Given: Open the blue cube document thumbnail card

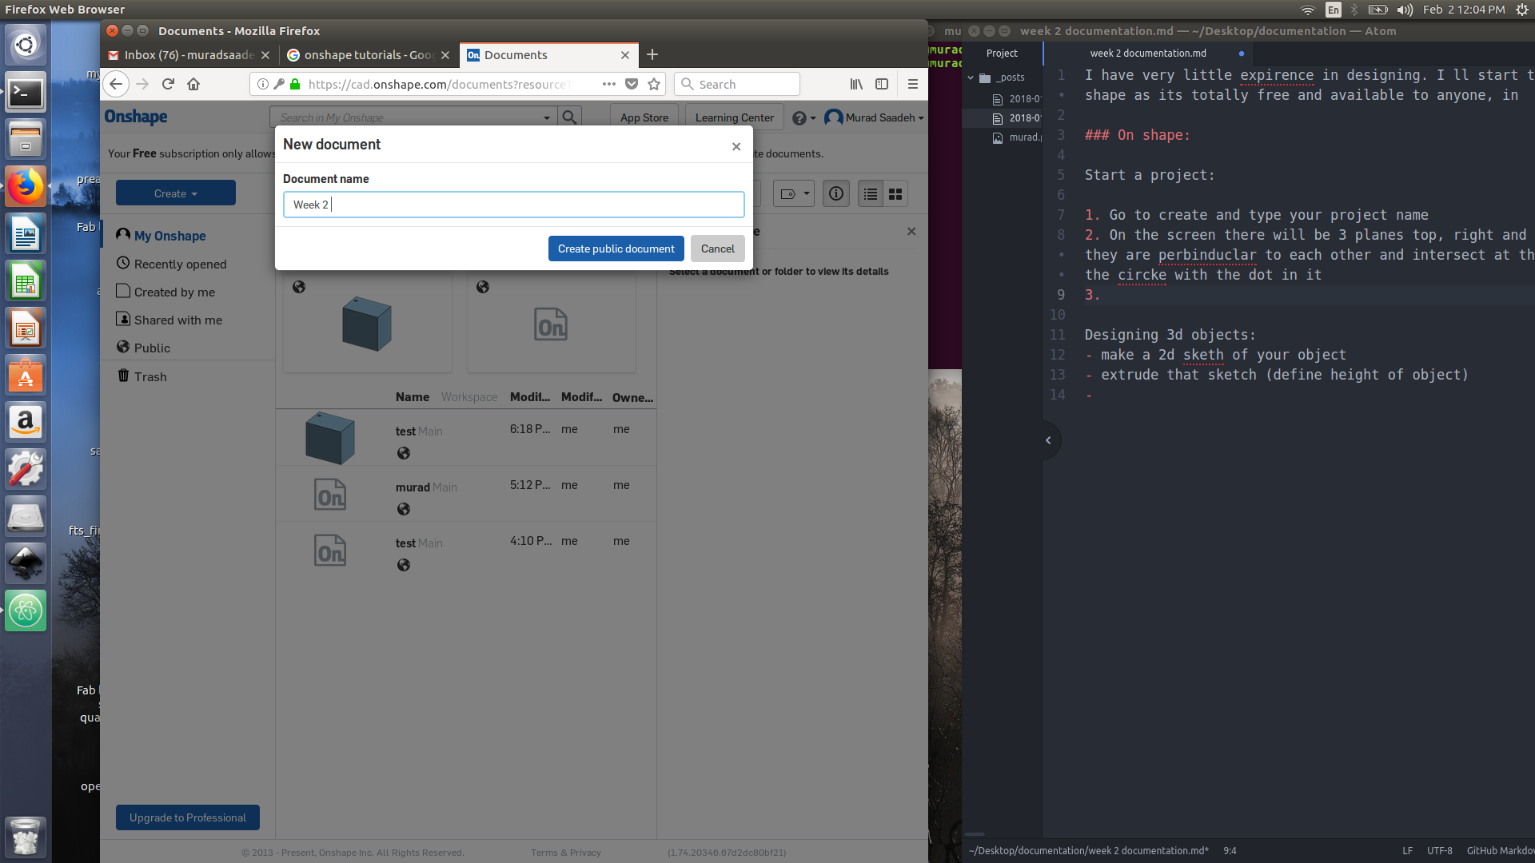Looking at the screenshot, I should [x=368, y=322].
